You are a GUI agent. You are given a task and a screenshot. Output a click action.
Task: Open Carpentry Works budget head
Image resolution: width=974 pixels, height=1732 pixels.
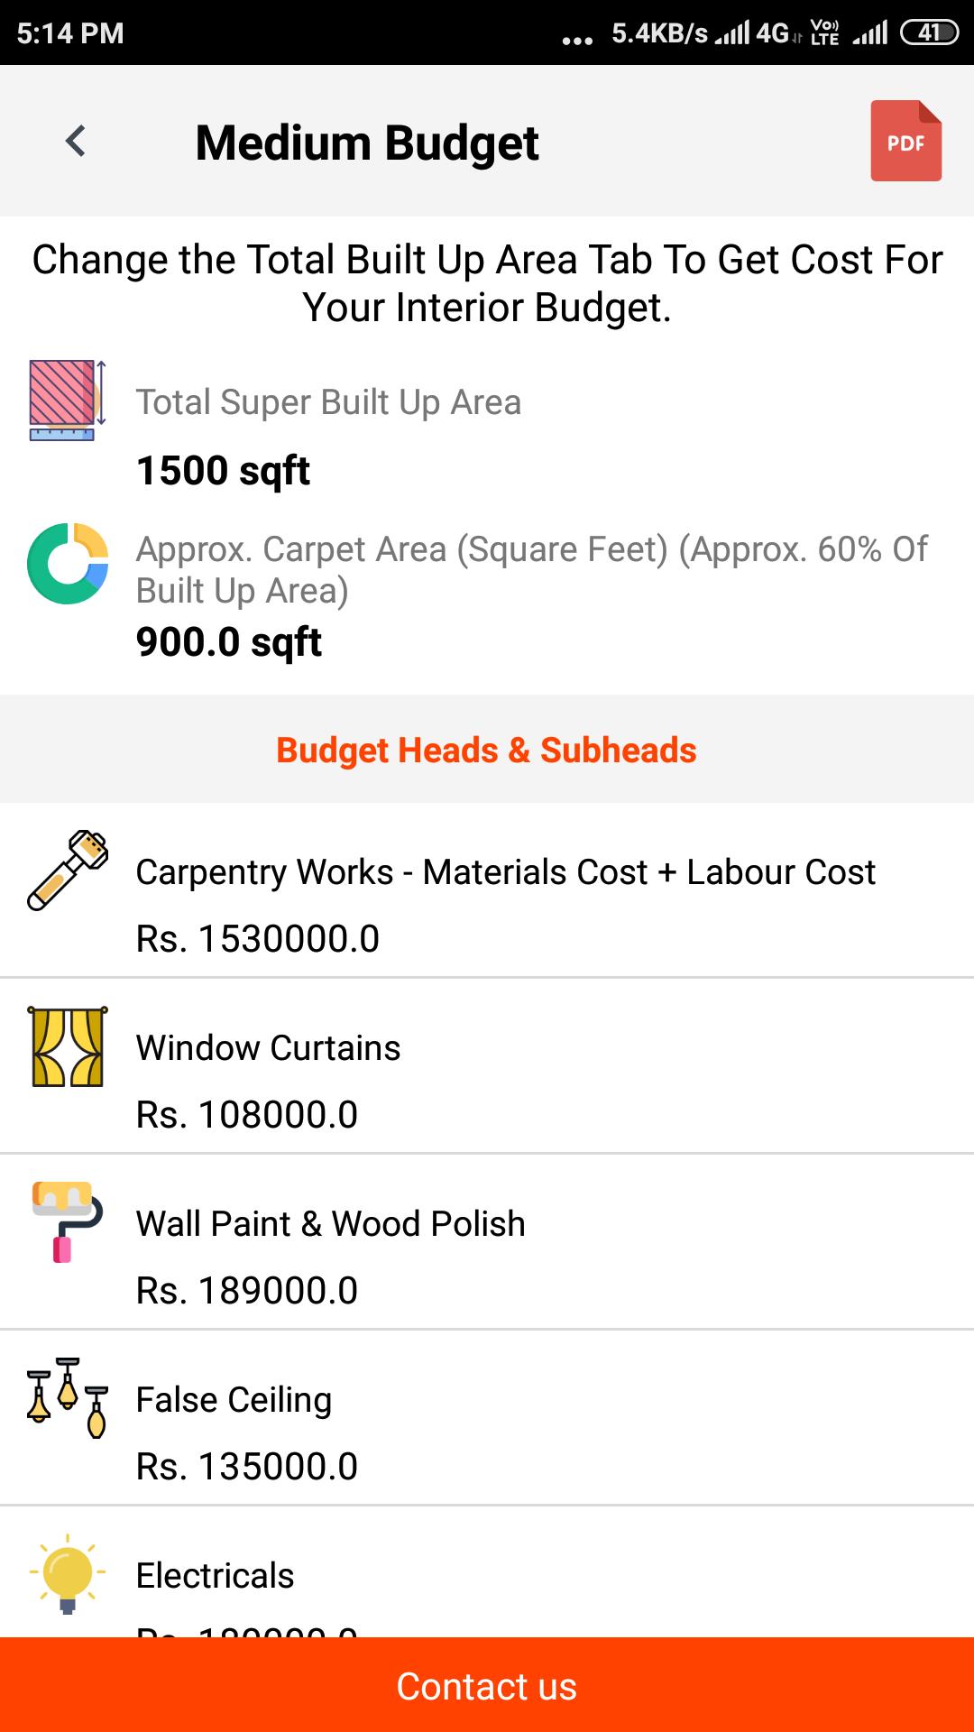505,872
